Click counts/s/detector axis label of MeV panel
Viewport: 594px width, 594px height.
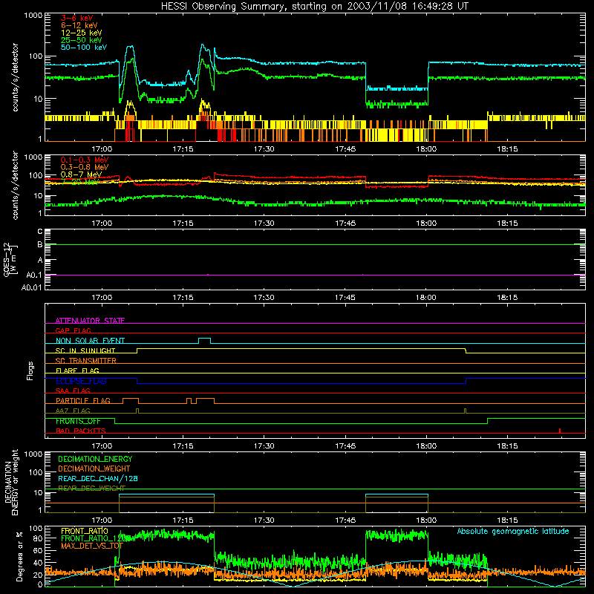coord(15,185)
